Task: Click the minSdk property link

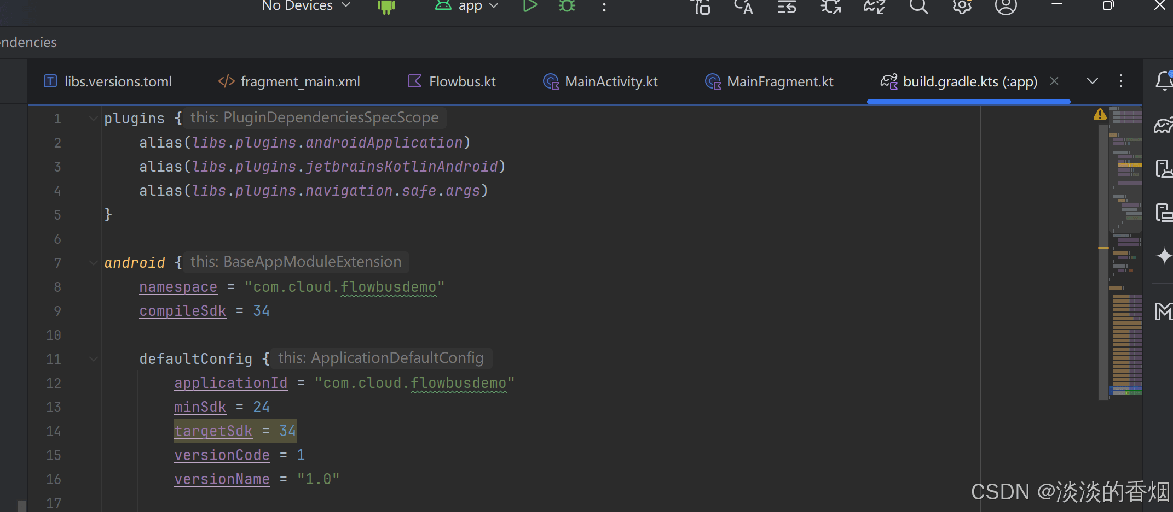Action: [200, 407]
